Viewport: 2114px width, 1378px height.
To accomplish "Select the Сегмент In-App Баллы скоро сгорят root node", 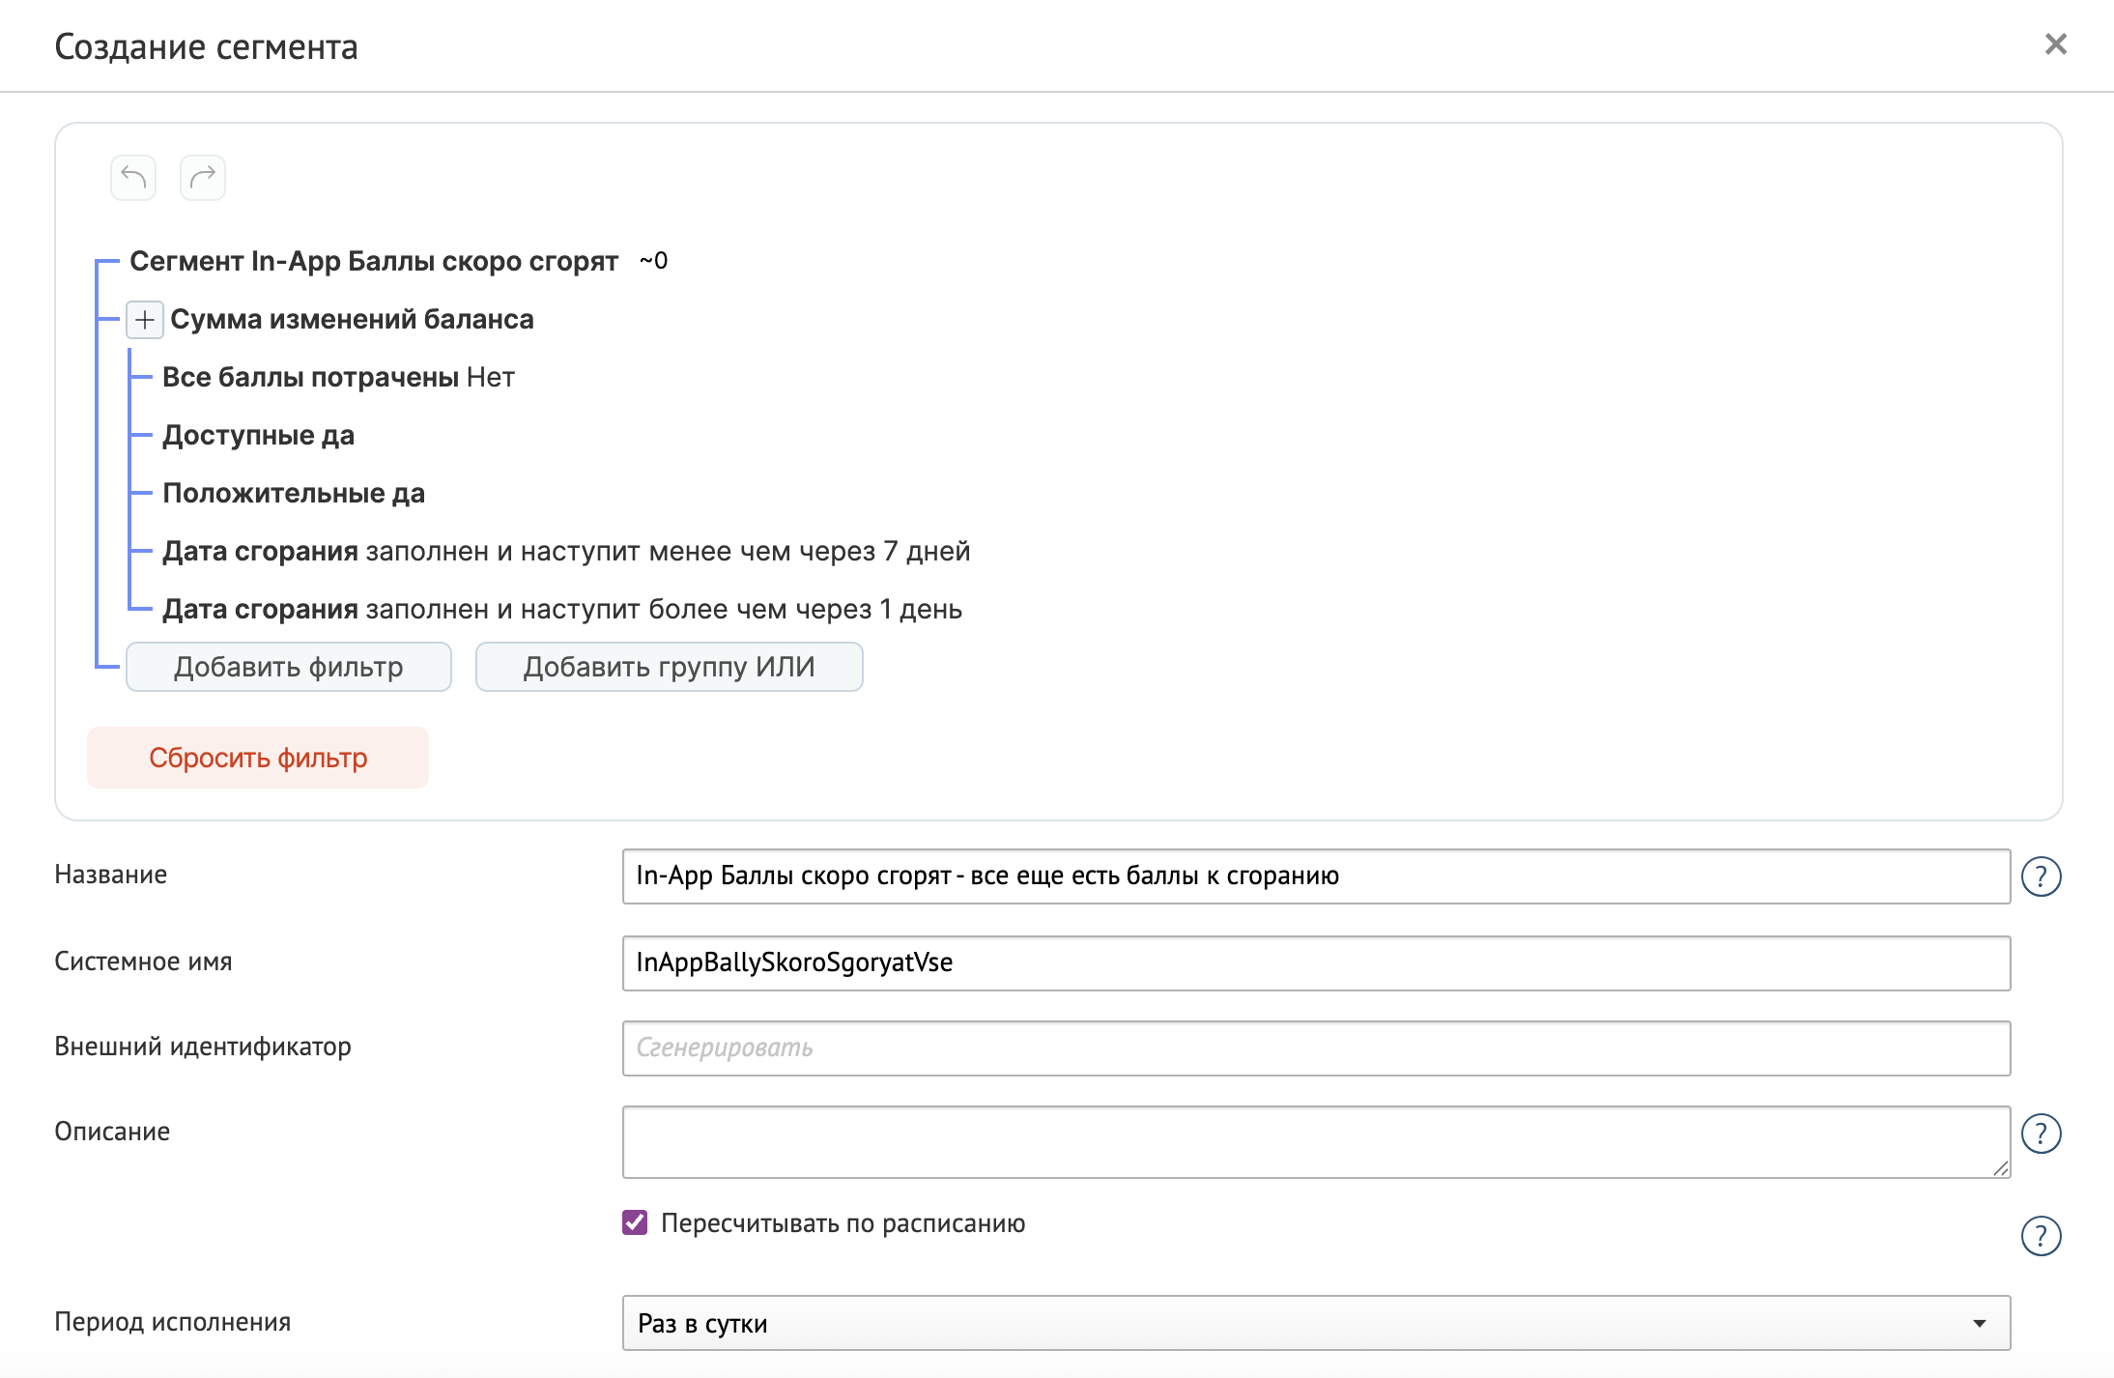I will click(374, 261).
